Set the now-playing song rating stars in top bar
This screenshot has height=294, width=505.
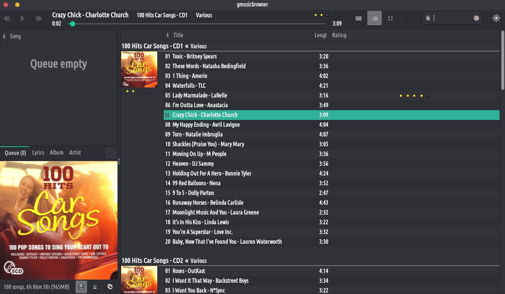327,15
